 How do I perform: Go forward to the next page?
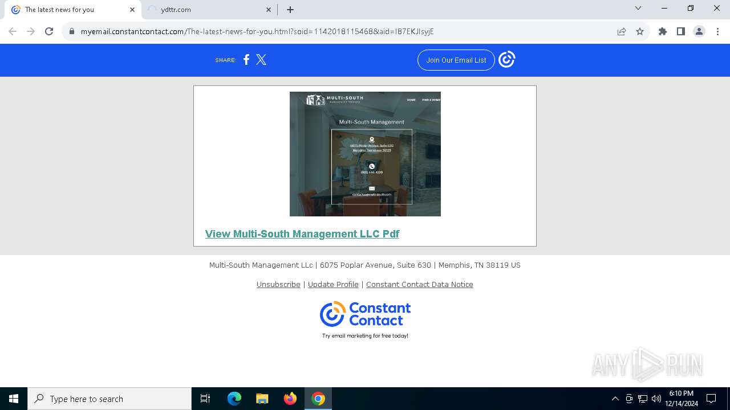31,31
